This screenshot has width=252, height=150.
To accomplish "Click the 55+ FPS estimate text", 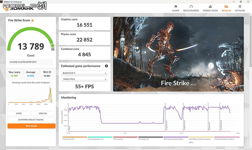I will point(84,87).
